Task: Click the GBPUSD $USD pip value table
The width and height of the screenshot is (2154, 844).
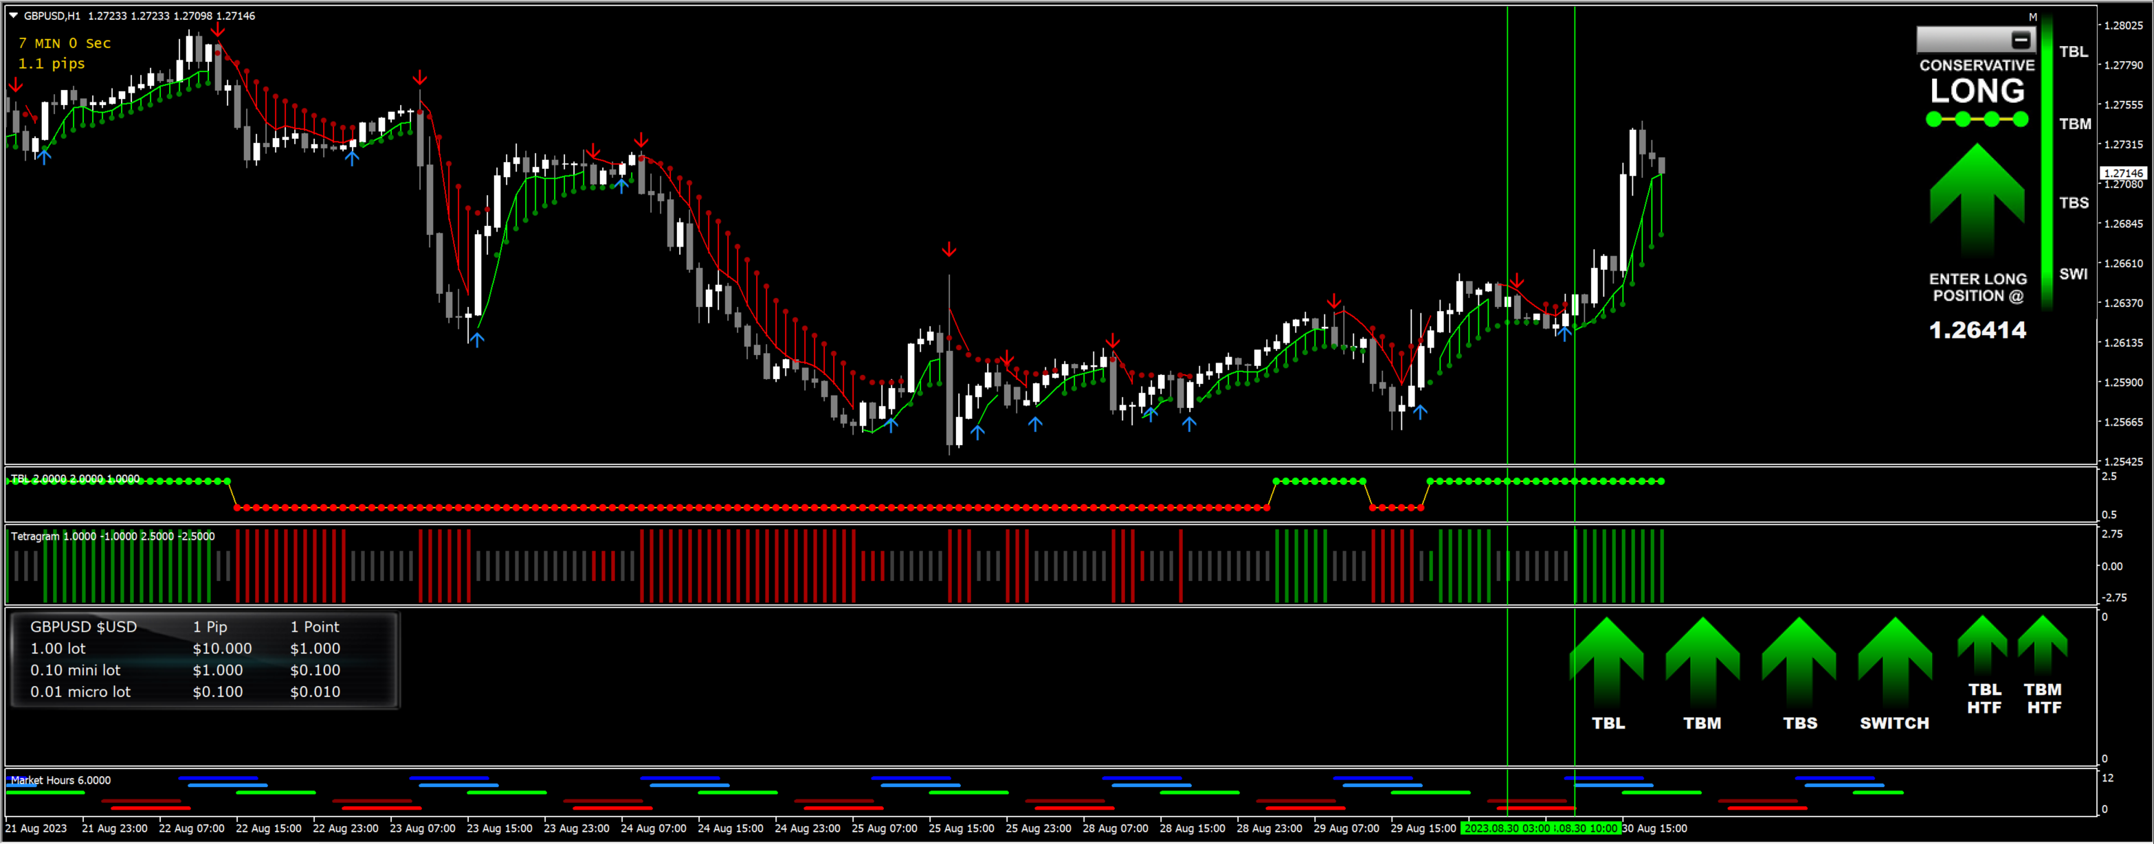Action: click(203, 659)
